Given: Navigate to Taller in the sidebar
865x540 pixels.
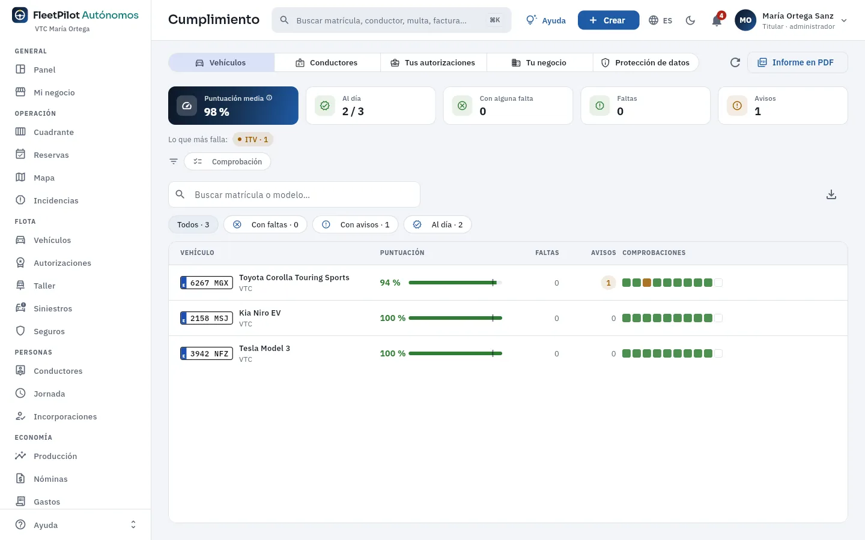Looking at the screenshot, I should 75,286.
